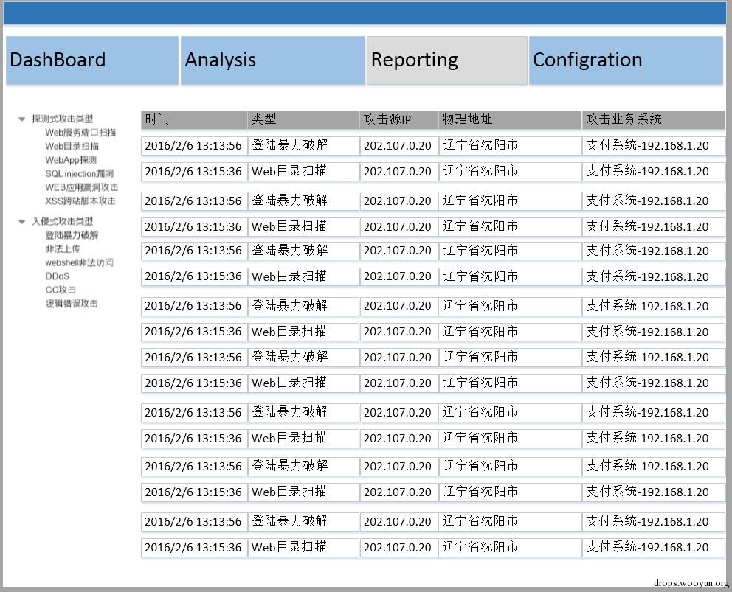The width and height of the screenshot is (732, 592).
Task: Select 登陆暴力破解 in the sidebar tree
Action: click(x=72, y=235)
